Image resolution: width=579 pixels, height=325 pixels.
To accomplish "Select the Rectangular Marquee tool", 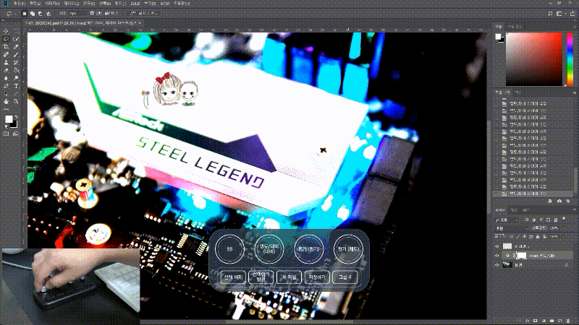I will [16, 31].
